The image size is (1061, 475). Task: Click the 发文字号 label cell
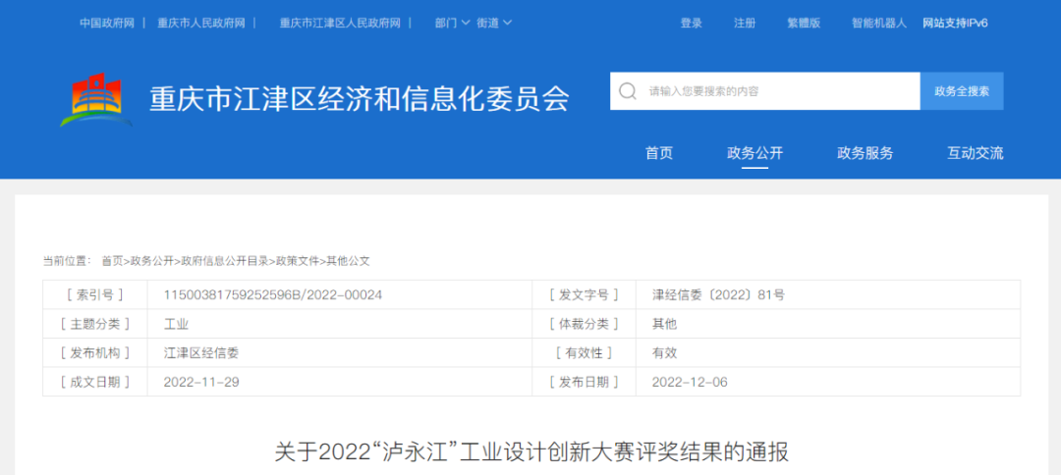pyautogui.click(x=585, y=295)
